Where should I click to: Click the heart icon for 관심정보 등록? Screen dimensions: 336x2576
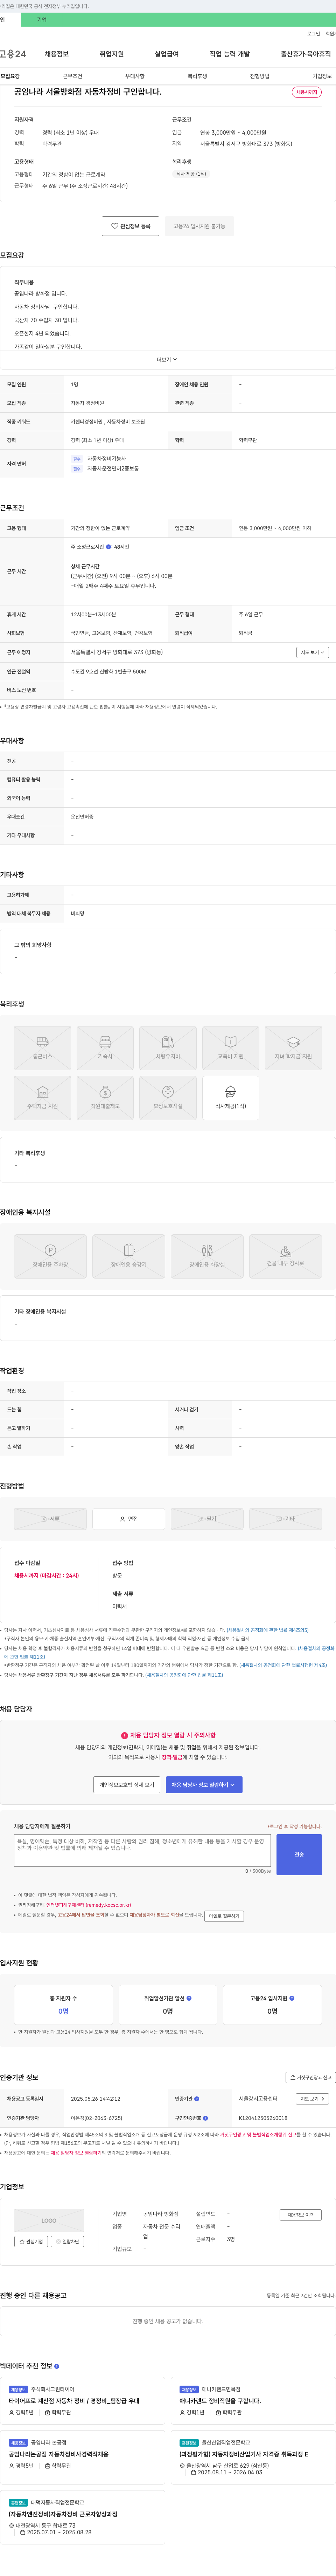115,226
